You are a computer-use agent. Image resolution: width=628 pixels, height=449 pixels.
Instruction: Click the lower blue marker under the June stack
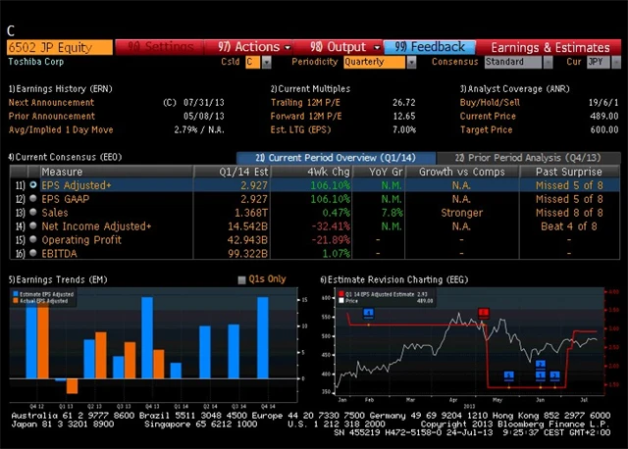coord(541,375)
